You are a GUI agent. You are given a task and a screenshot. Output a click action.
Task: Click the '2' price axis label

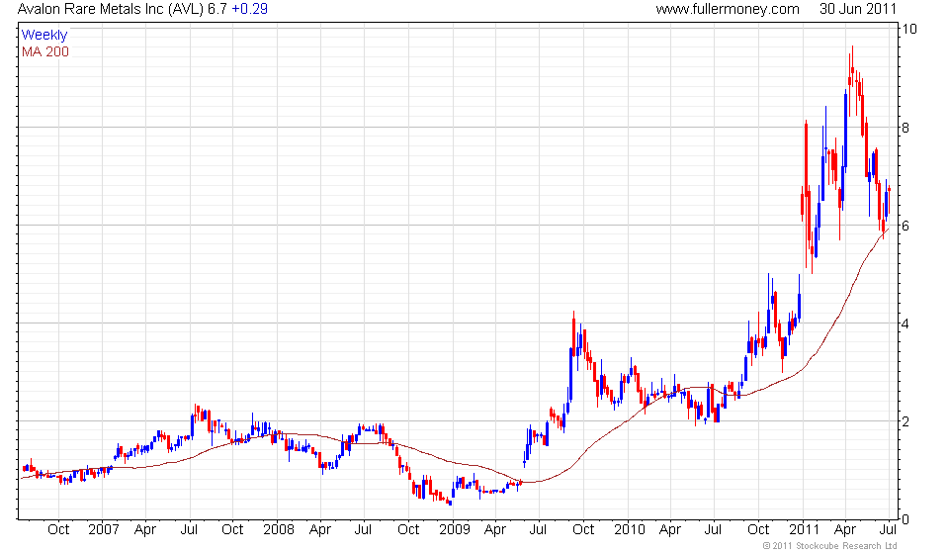point(906,422)
